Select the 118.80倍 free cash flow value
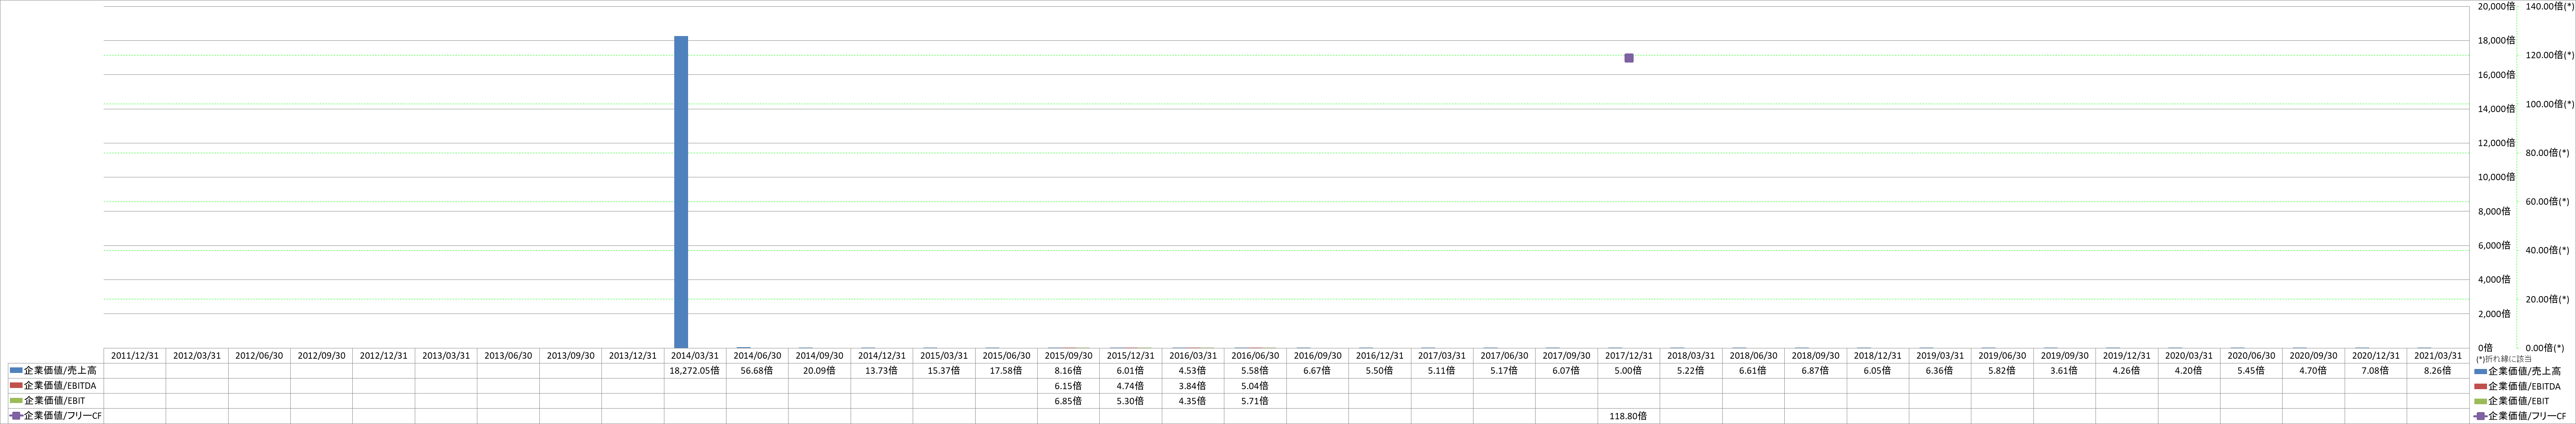2576x424 pixels. (x=1629, y=416)
